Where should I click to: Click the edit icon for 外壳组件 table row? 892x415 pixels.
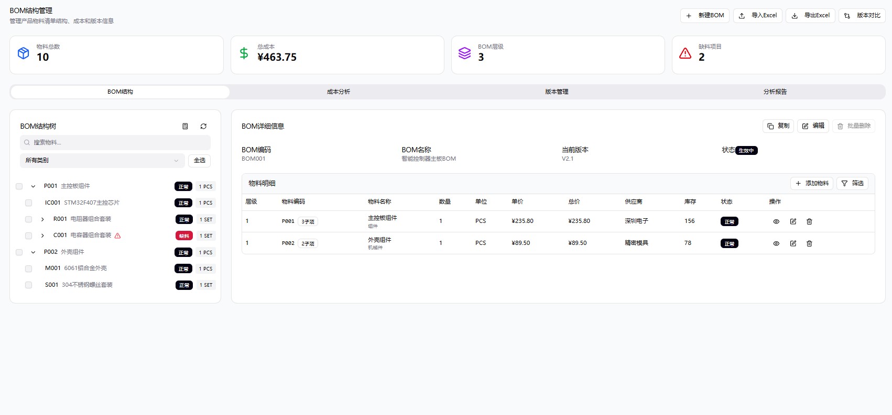click(793, 243)
